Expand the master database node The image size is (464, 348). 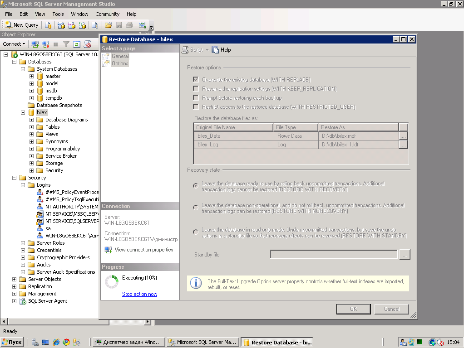click(31, 76)
